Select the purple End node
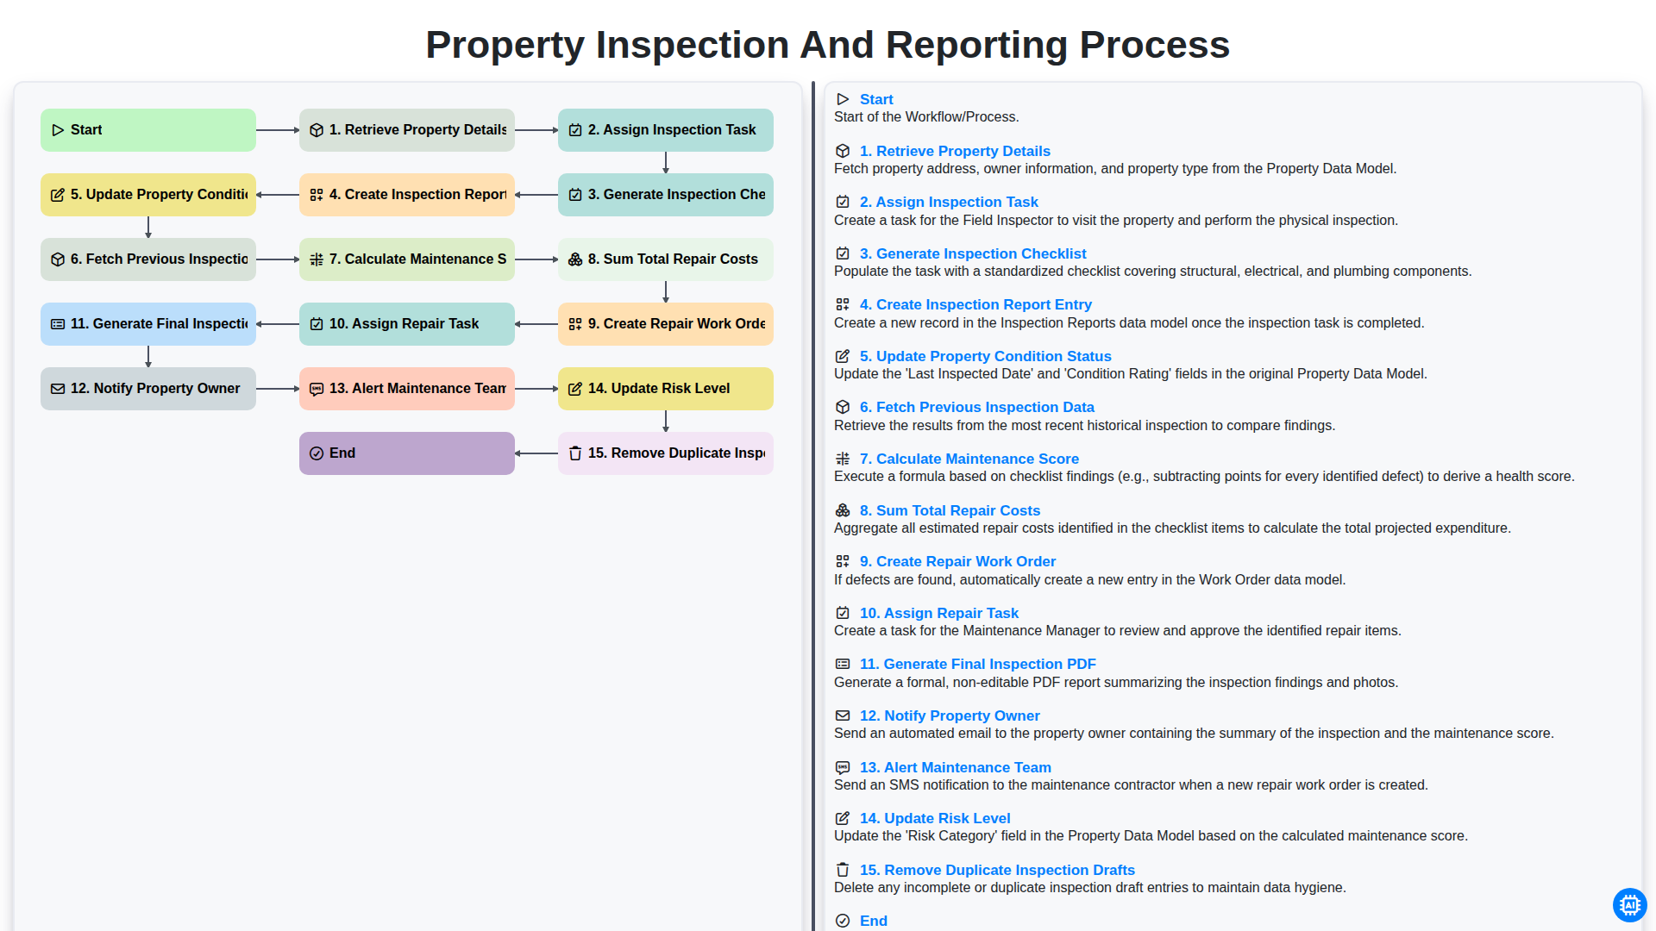Viewport: 1656px width, 931px height. 407,453
